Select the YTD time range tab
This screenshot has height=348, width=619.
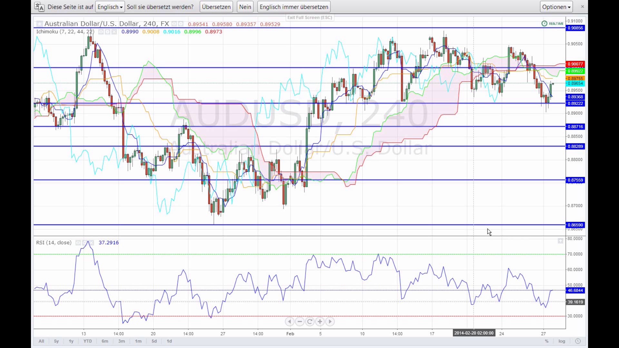click(x=87, y=341)
